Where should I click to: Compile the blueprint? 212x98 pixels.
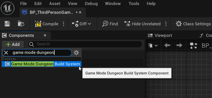coord(46,24)
